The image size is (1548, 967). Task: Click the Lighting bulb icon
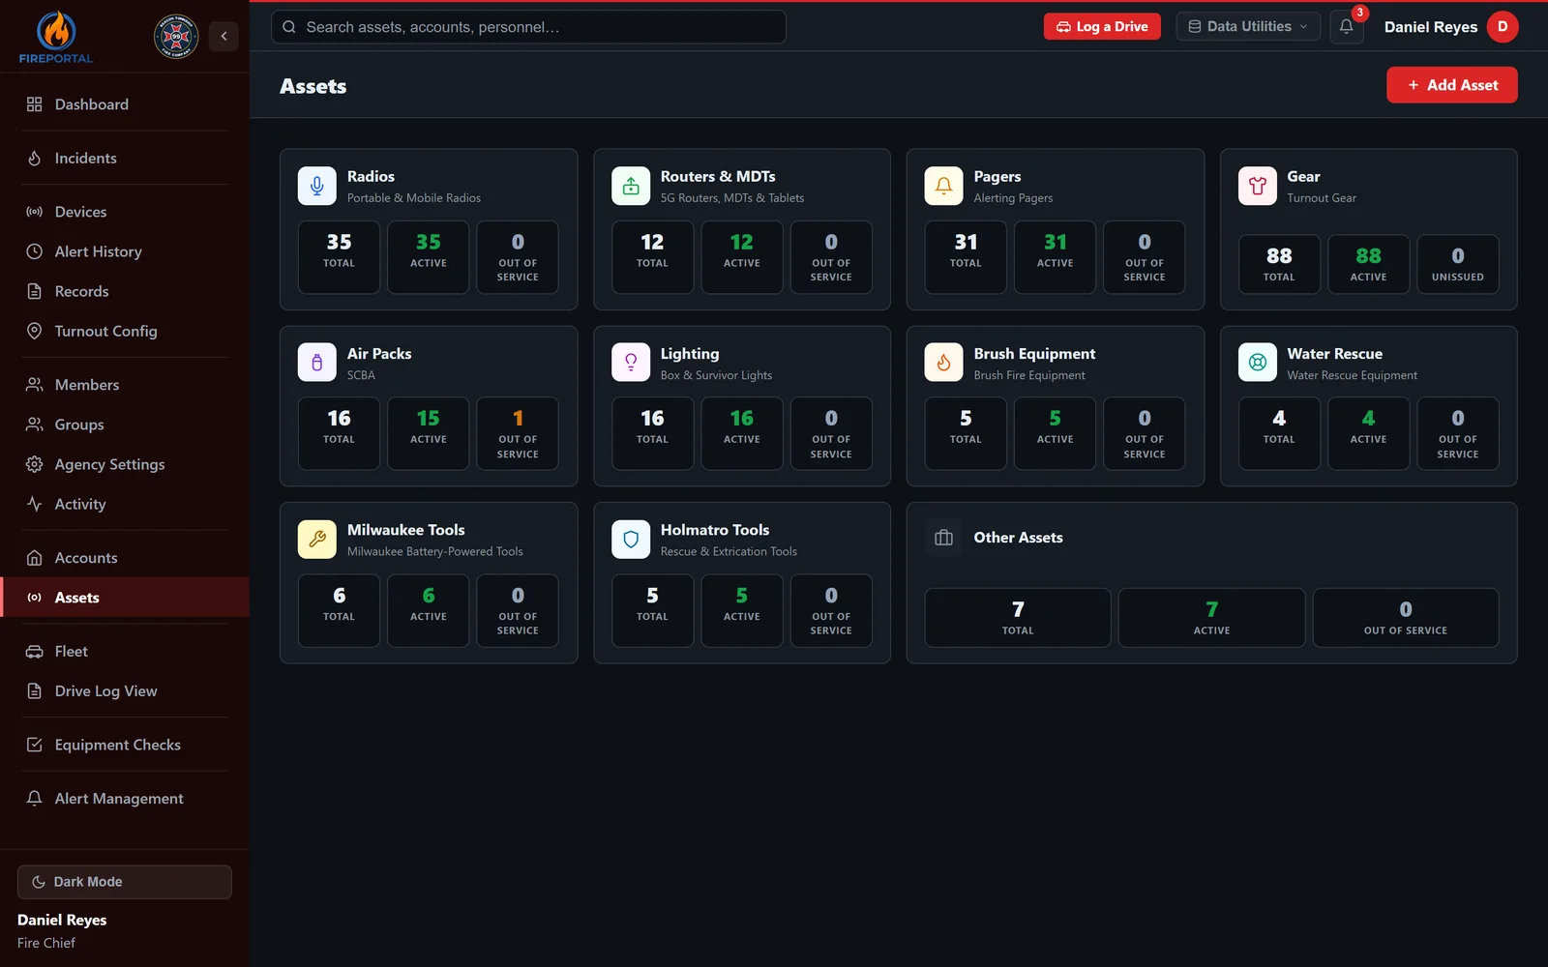pyautogui.click(x=631, y=363)
